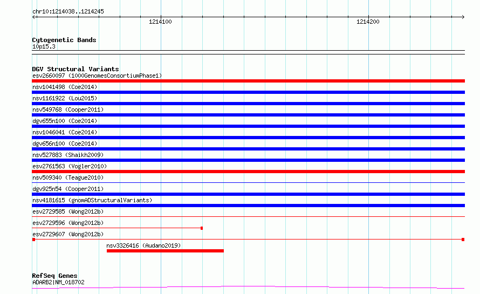This screenshot has width=480, height=294.
Task: Open dgv655n100 (Coe2014) variant label
Action: pos(65,121)
